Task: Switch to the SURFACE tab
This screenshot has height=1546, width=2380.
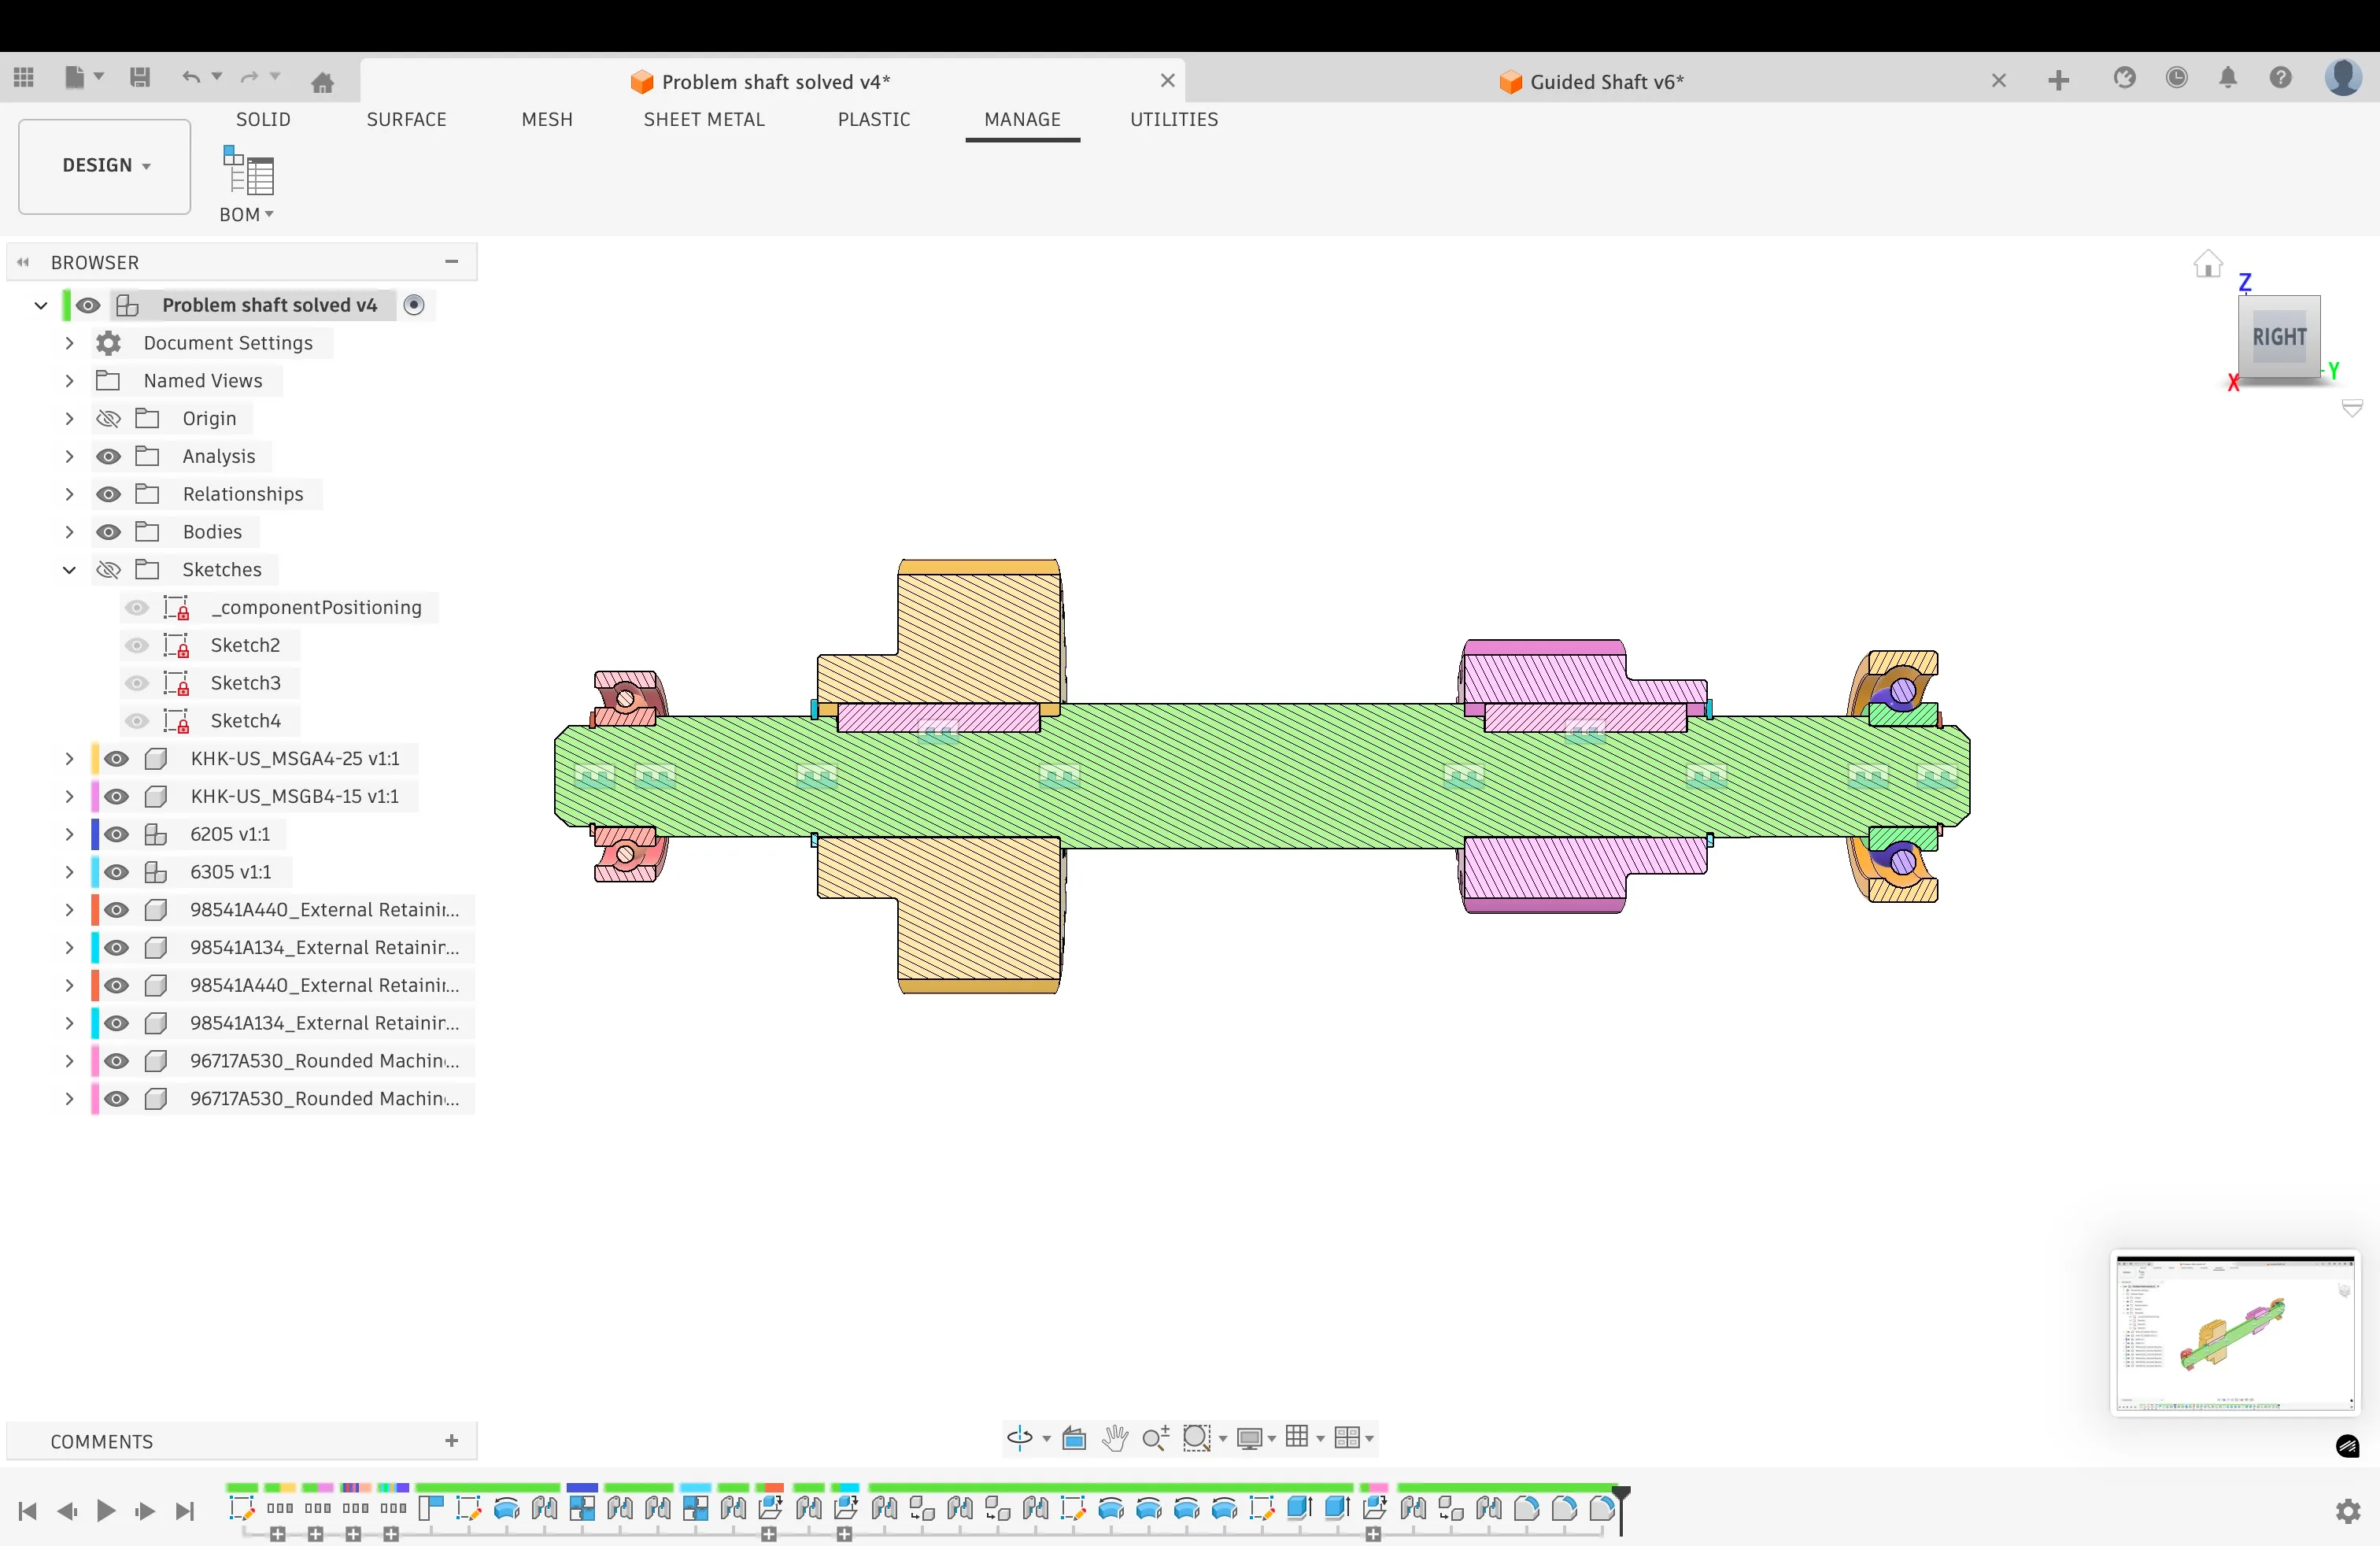Action: pyautogui.click(x=406, y=119)
